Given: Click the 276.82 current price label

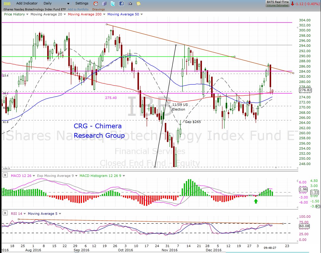Looking at the screenshot, I should (305, 90).
